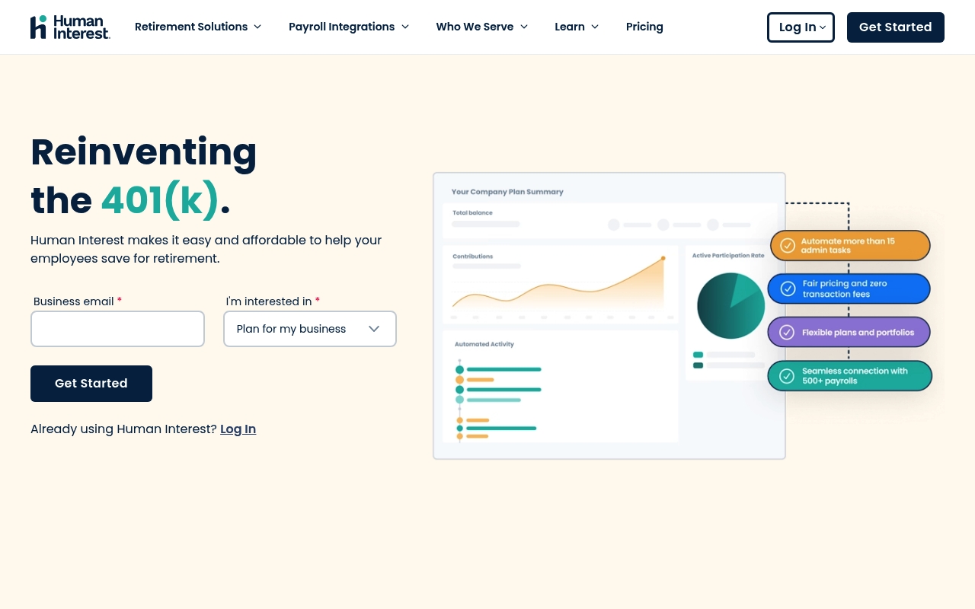Click the Your Company Plan Summary heading
Viewport: 975px width, 609px height.
(x=507, y=192)
